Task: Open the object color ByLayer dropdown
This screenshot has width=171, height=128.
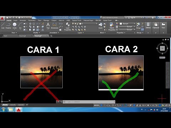Action: (127, 24)
